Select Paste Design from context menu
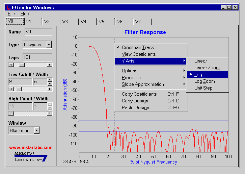The height and width of the screenshot is (174, 245). (x=151, y=108)
